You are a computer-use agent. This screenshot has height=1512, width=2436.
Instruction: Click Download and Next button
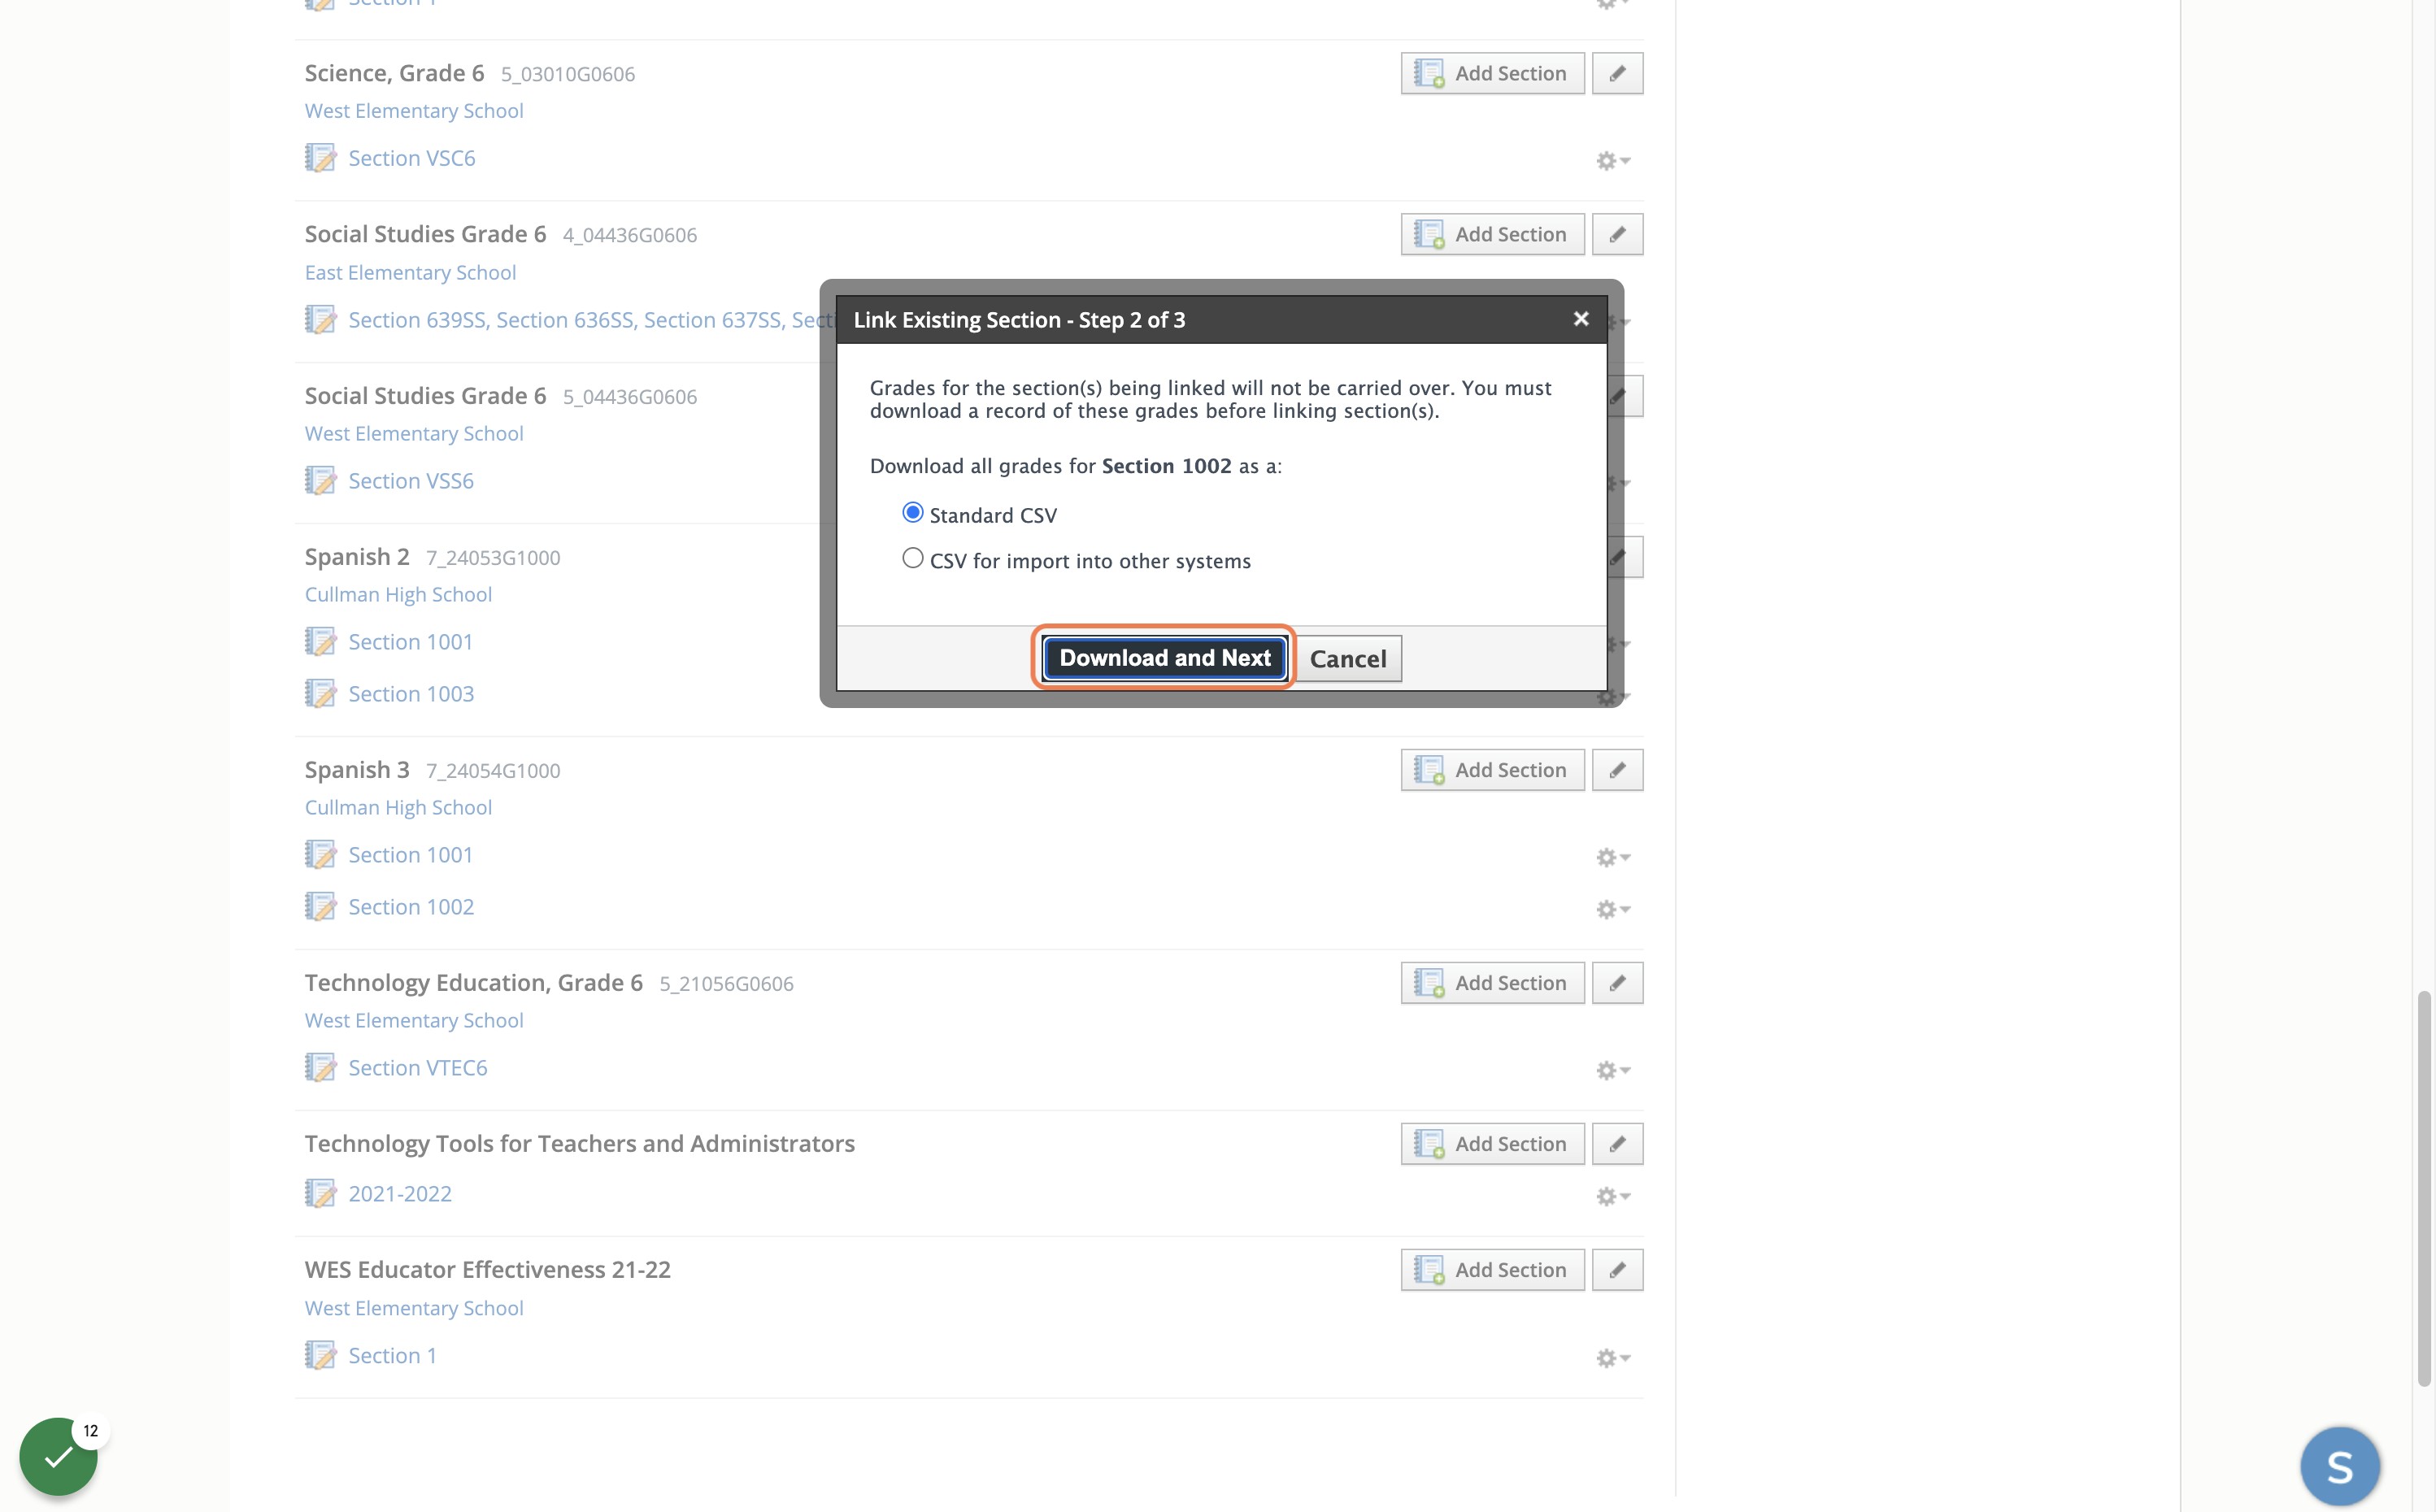click(x=1165, y=658)
